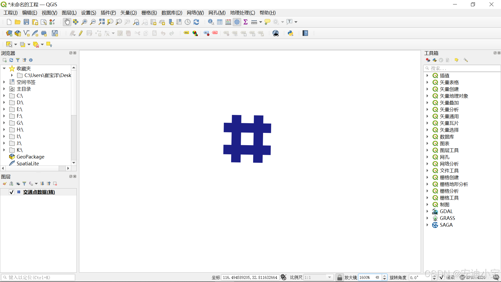The width and height of the screenshot is (501, 282).
Task: Toggle the scale lock button
Action: (339, 277)
